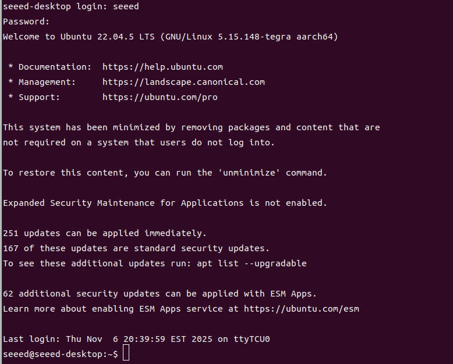Click the seeed@seeed-desktop shell prompt text
The width and height of the screenshot is (453, 364).
[61, 354]
